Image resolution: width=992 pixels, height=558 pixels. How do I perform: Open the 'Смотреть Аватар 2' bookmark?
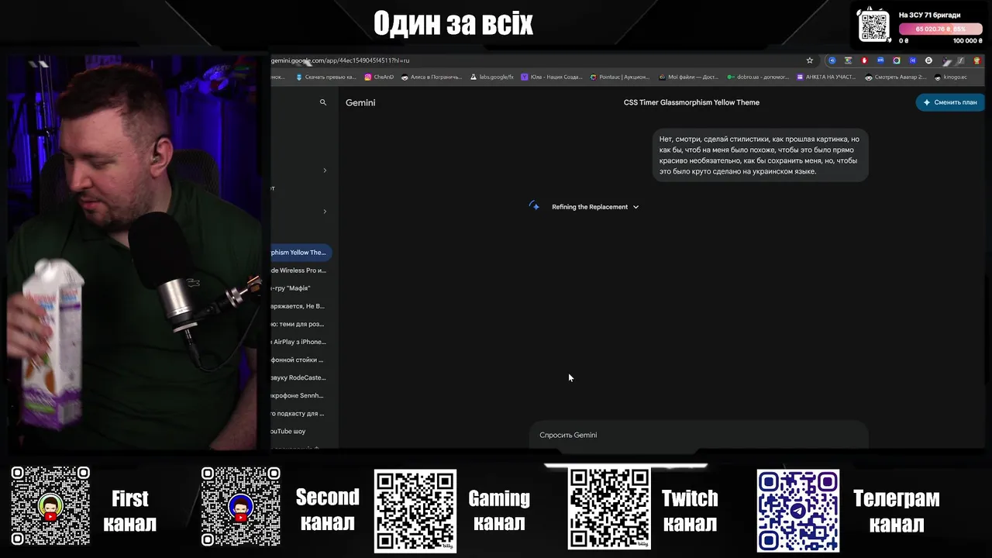coord(895,77)
